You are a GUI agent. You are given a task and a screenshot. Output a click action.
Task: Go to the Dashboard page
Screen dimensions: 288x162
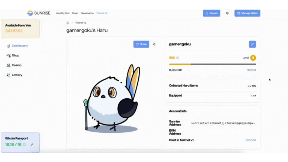pos(19,46)
